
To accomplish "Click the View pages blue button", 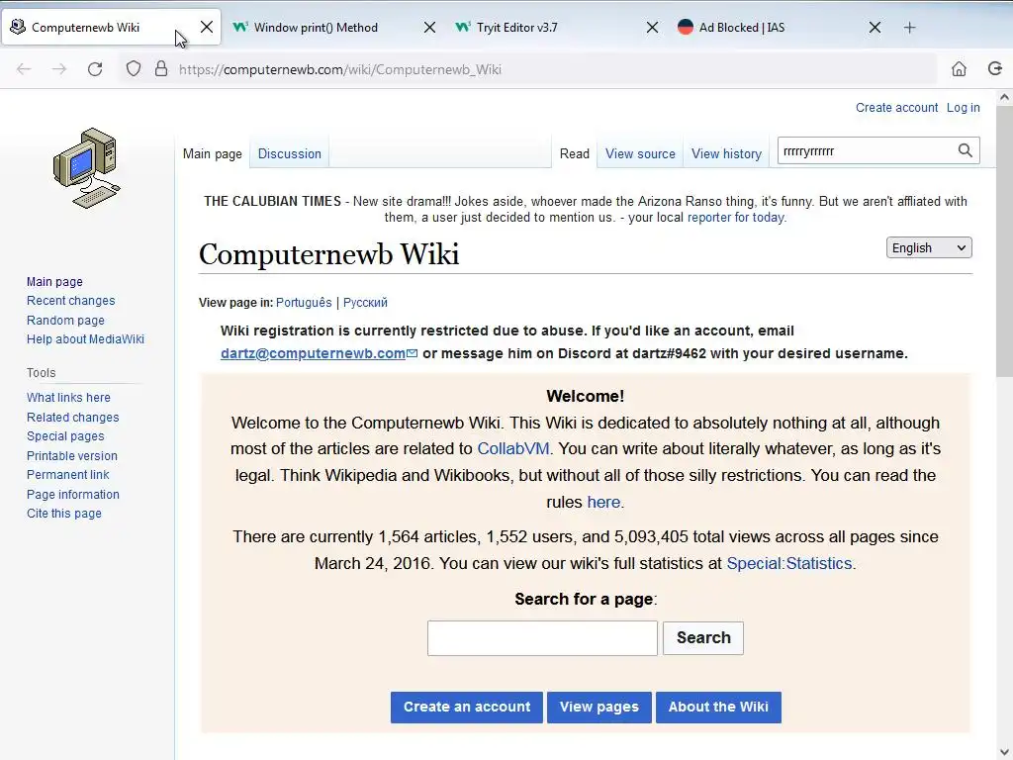I will 599,707.
